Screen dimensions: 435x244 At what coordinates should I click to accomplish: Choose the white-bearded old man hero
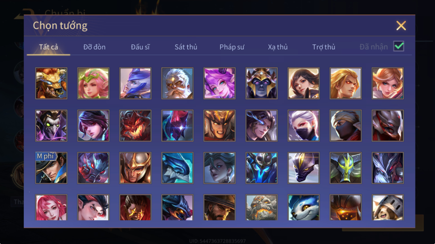[177, 83]
